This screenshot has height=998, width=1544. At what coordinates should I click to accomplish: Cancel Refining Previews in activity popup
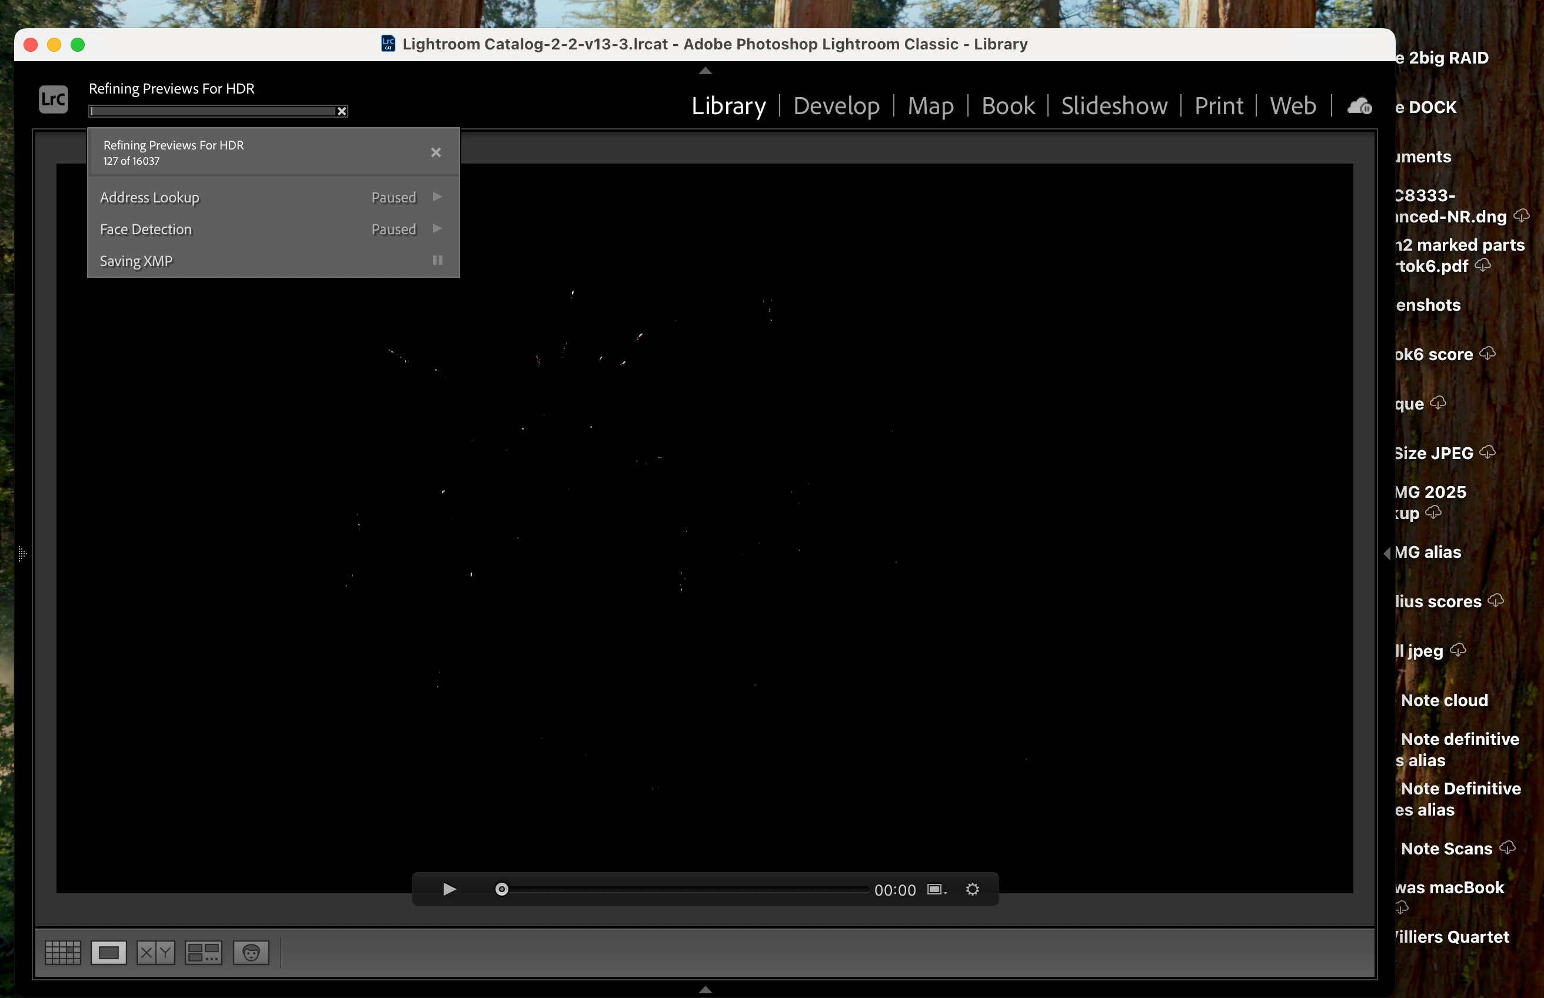click(x=435, y=152)
